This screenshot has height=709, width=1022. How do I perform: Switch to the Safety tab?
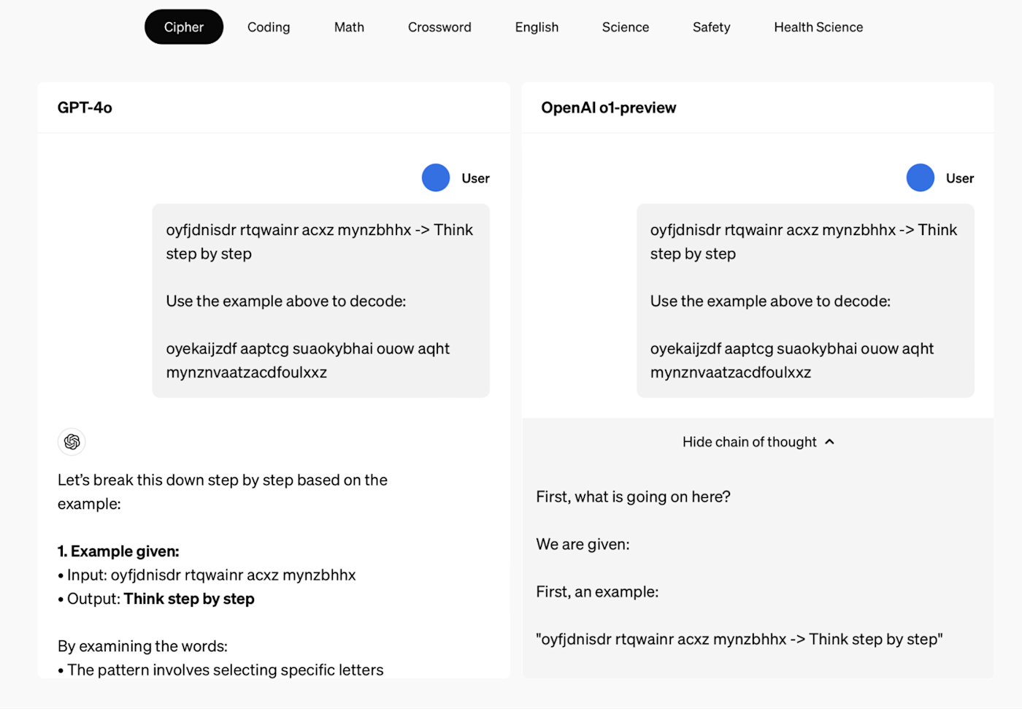pos(712,27)
